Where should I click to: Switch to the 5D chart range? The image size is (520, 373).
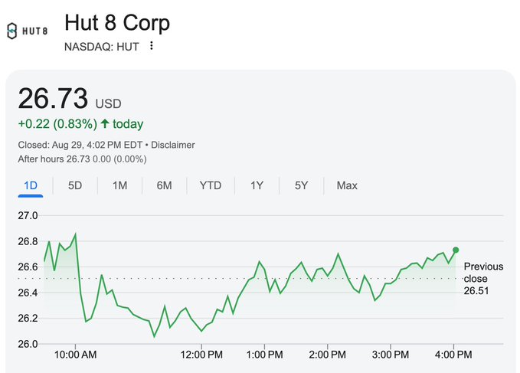click(x=75, y=185)
